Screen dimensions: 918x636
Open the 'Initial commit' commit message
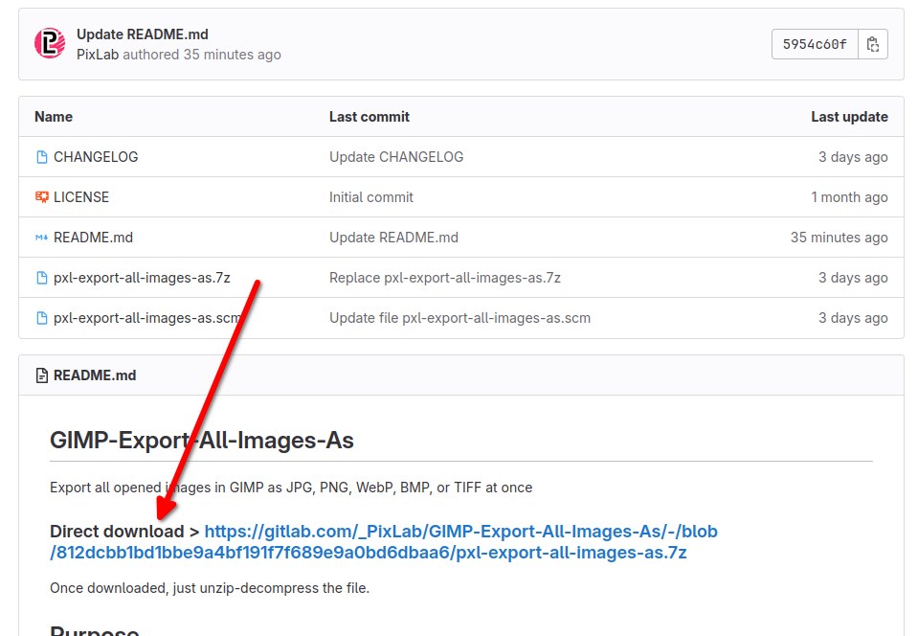tap(371, 196)
